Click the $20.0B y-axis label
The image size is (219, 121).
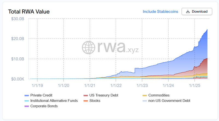tap(18, 39)
